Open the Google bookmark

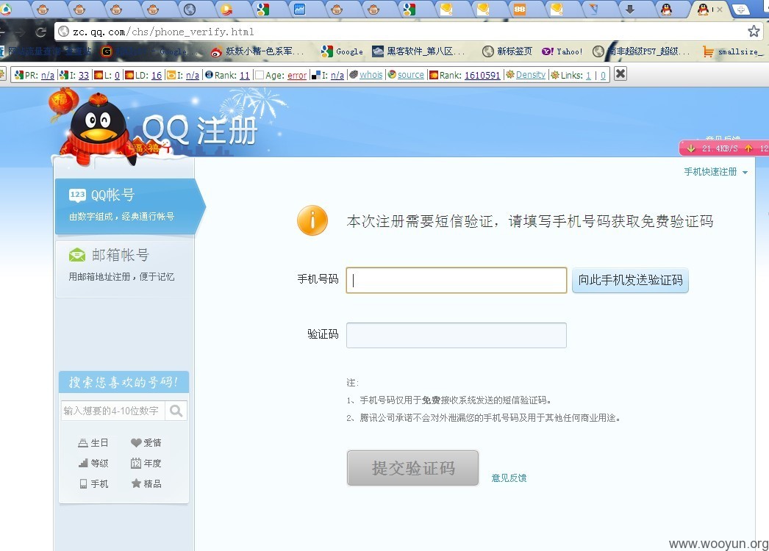342,51
